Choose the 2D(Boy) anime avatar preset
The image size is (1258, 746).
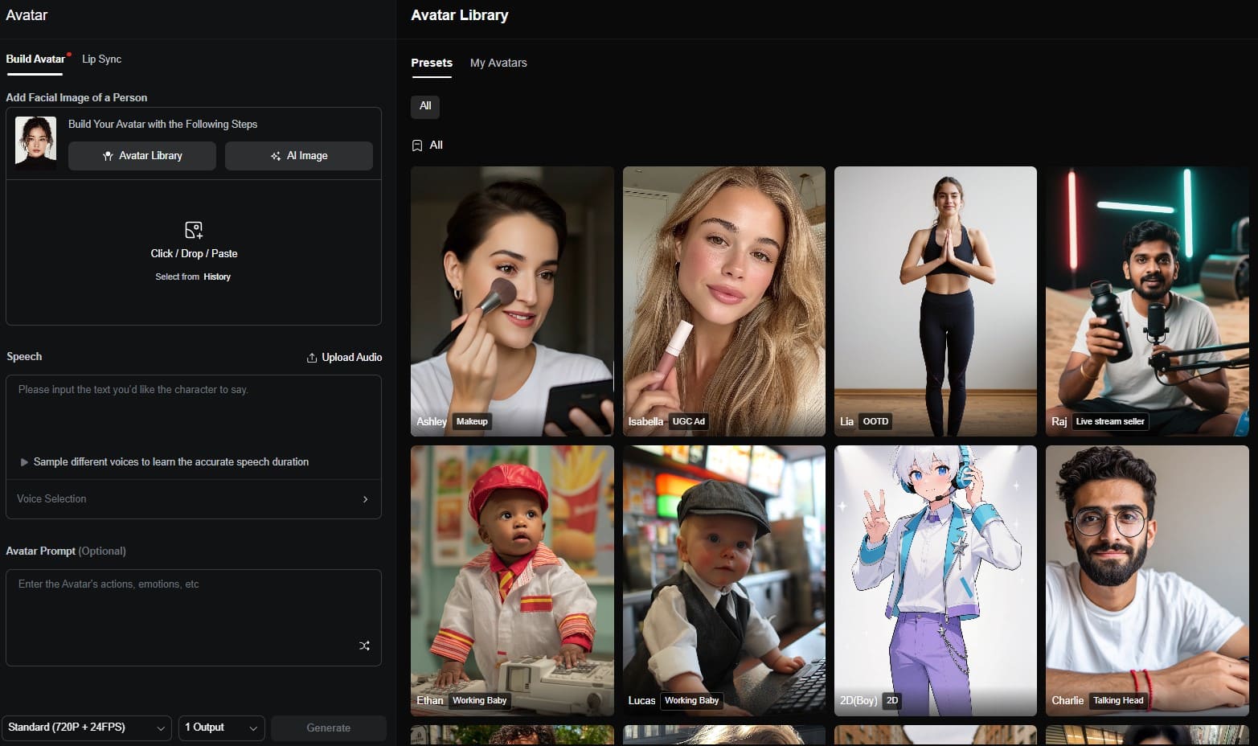(x=935, y=580)
